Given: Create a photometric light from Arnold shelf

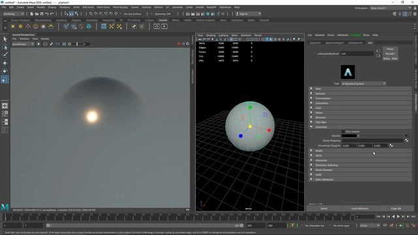Looking at the screenshot, I should (28, 26).
